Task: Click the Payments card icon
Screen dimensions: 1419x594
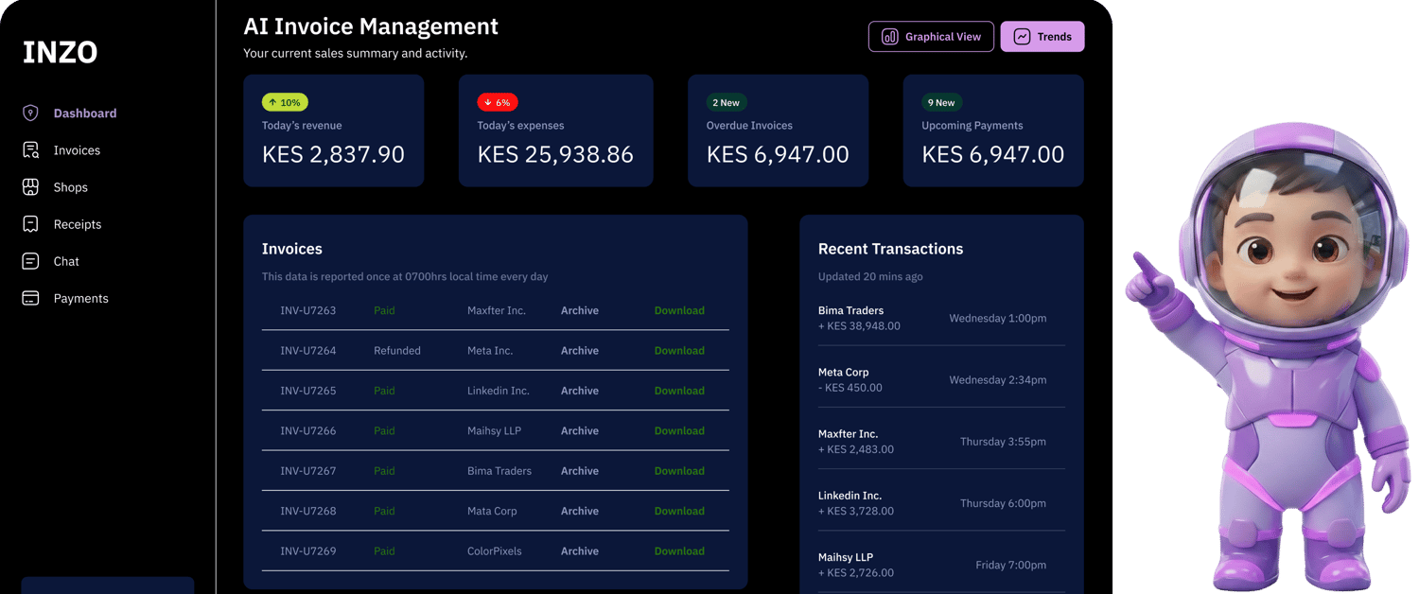Action: 30,298
